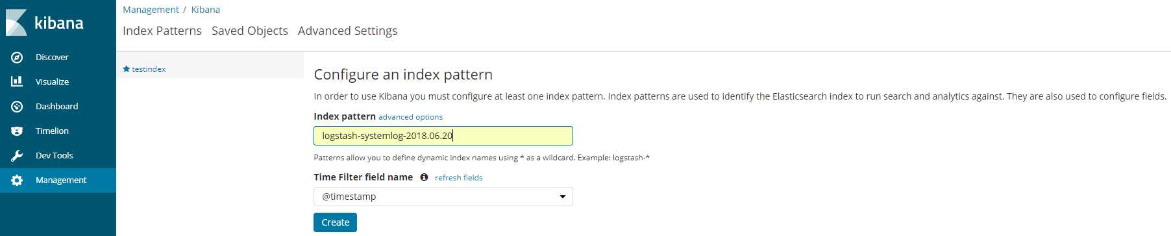Viewport: 1171px width, 236px height.
Task: Click the Management gear icon
Action: tap(17, 180)
